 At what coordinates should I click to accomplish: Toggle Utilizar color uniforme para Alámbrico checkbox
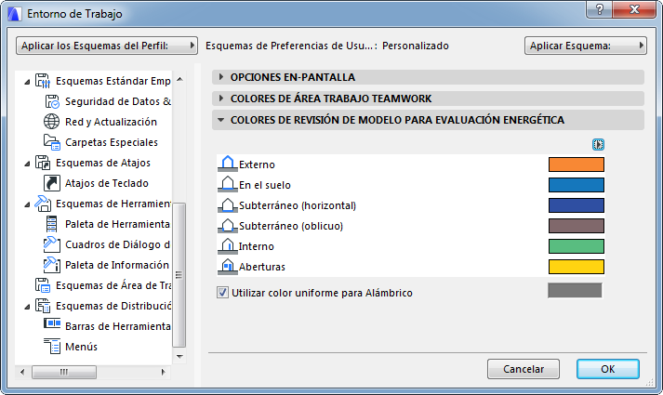point(222,292)
